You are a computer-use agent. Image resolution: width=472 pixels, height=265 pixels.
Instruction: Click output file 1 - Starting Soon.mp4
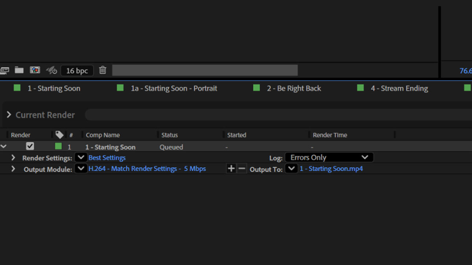click(331, 169)
